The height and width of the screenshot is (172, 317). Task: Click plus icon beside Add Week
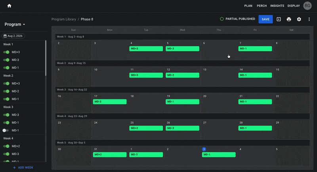tap(14, 168)
